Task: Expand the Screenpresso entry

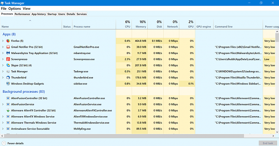Action: [3, 59]
